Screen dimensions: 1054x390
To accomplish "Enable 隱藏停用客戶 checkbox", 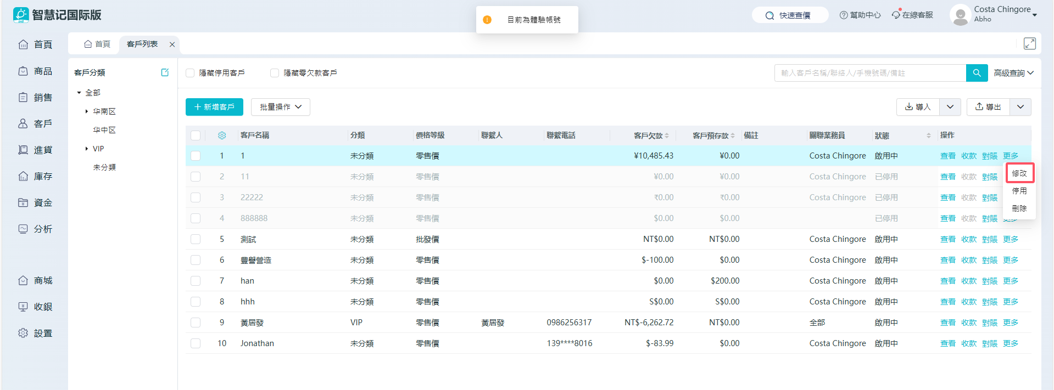I will tap(191, 73).
